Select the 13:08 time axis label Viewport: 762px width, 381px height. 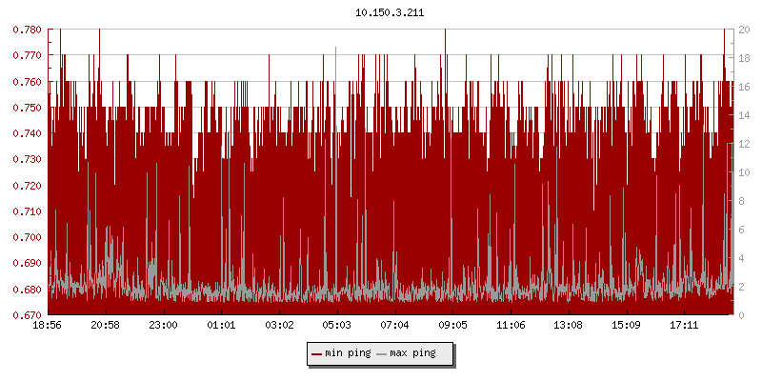click(568, 325)
